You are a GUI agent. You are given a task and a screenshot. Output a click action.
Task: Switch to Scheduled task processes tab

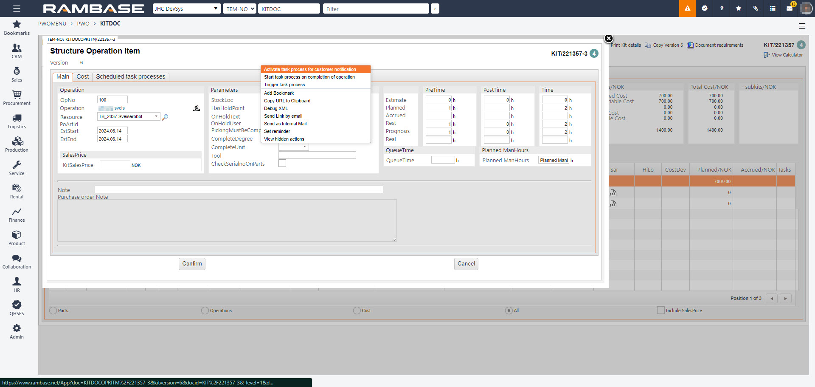tap(130, 77)
